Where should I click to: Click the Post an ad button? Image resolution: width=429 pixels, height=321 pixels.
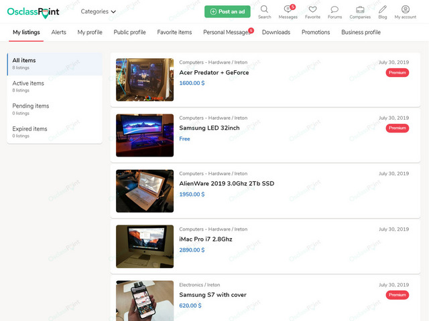pos(227,11)
